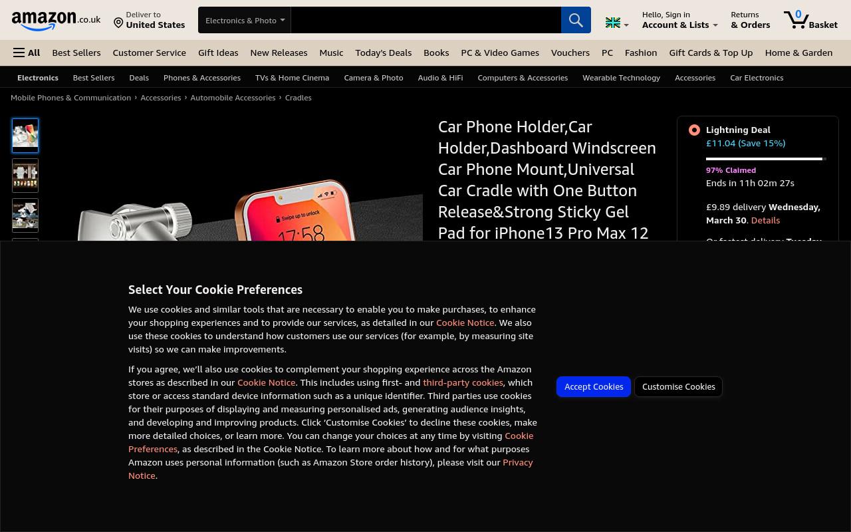851x532 pixels.
Task: Click the 97% claimed progress bar
Action: tap(766, 159)
